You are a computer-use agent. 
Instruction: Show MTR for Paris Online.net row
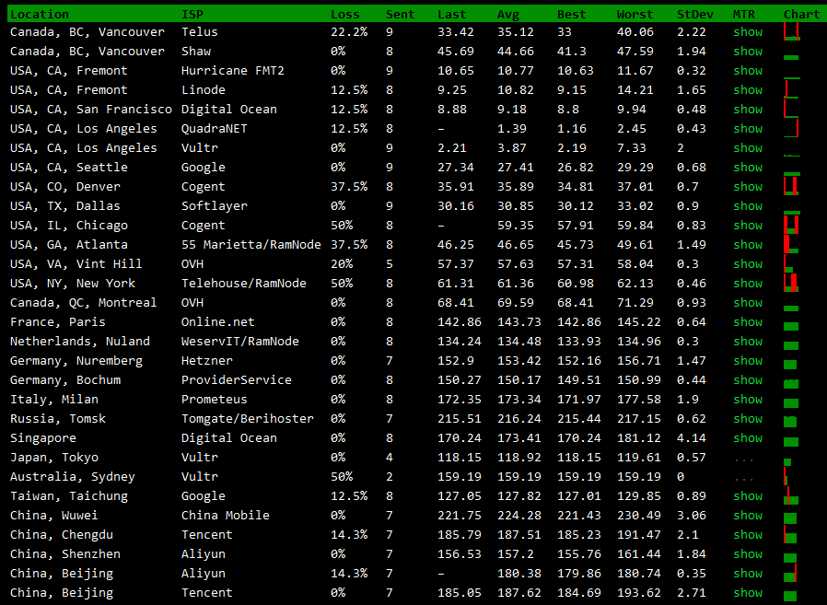(748, 322)
